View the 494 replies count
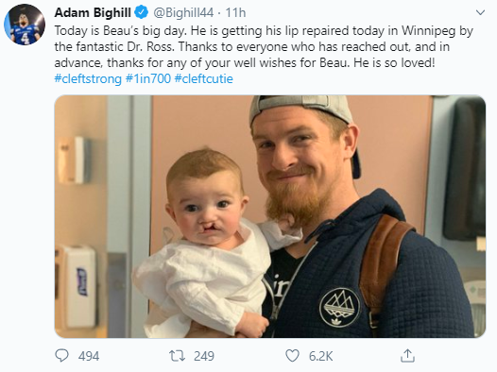 coord(89,356)
